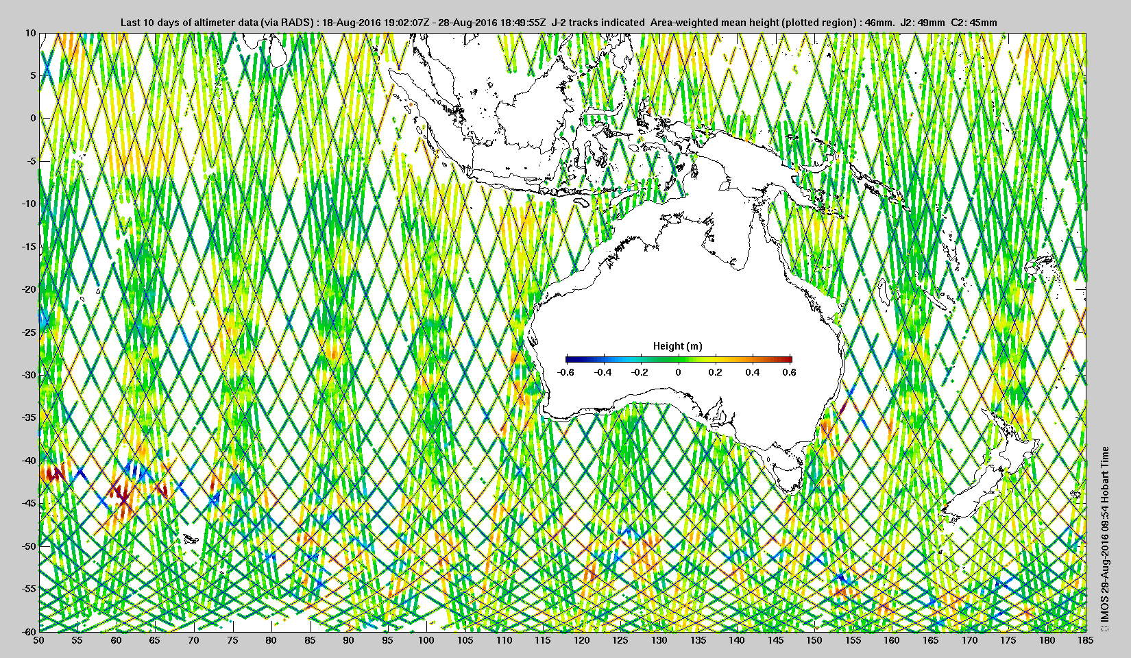
Task: Click latitude tick label -35 on left axis
Action: pyautogui.click(x=28, y=417)
